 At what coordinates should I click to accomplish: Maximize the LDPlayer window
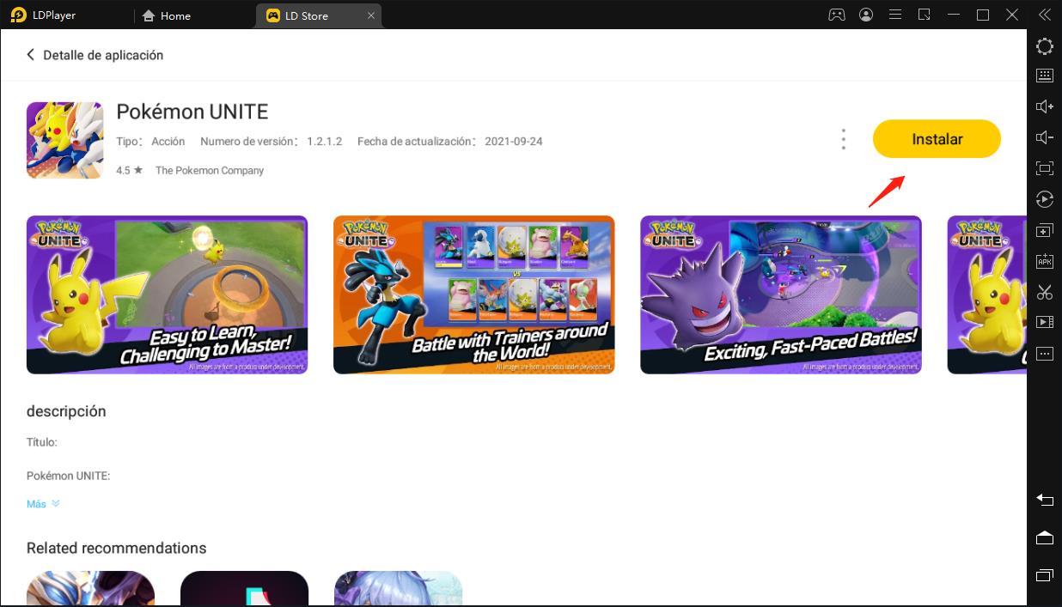(x=983, y=15)
